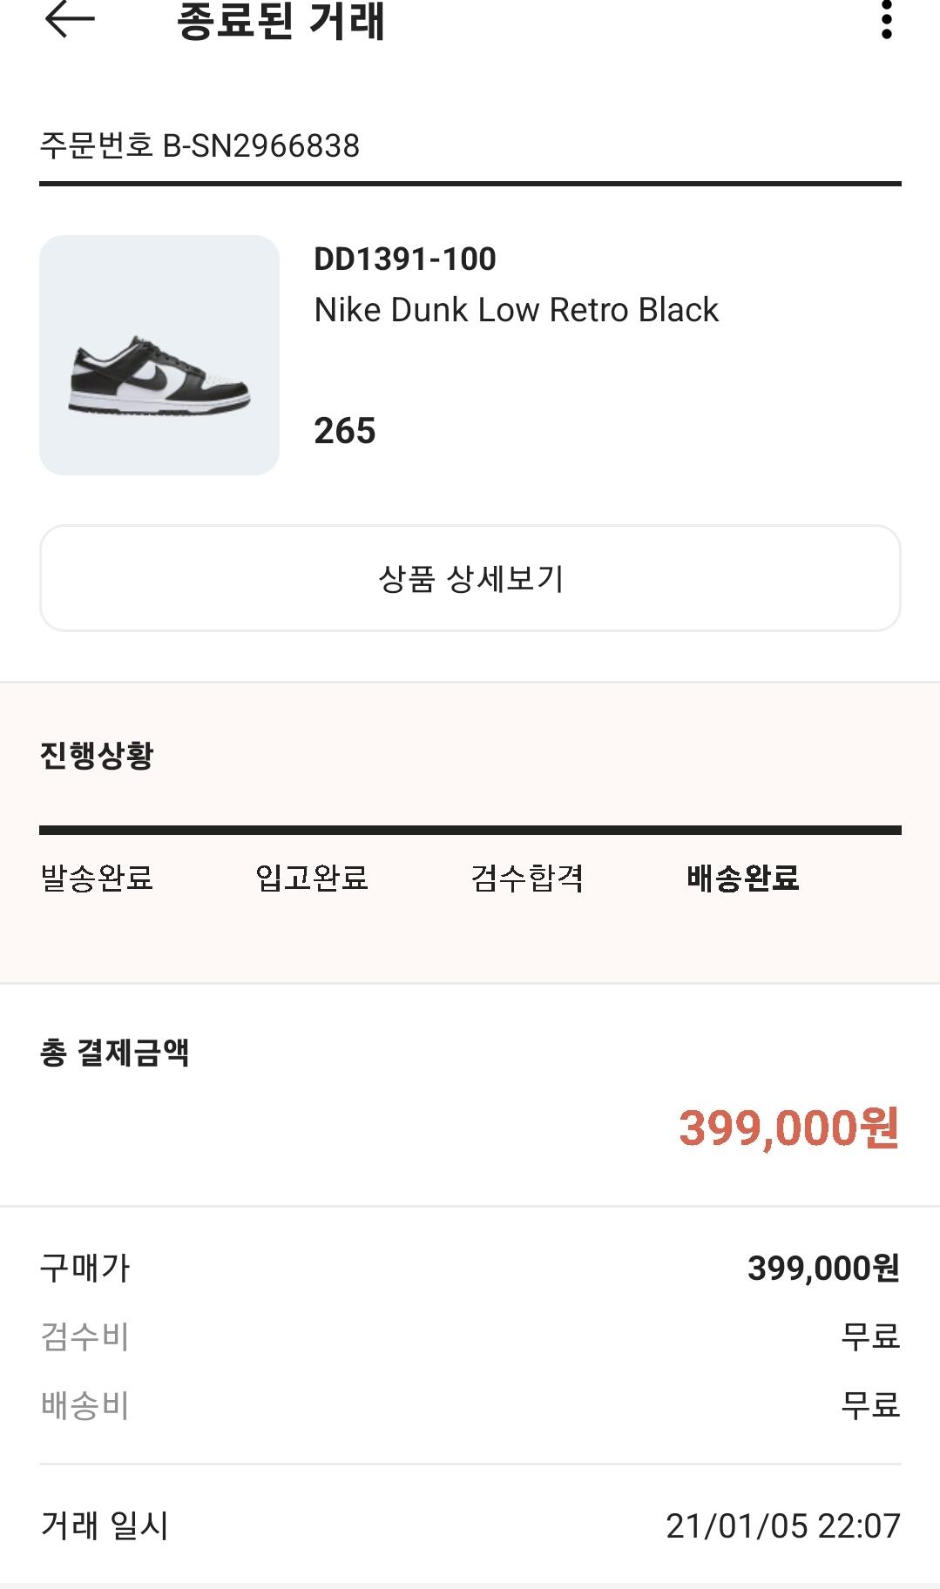Viewport: 940px width, 1589px height.
Task: Tap the shoe size 265 text
Action: [345, 431]
